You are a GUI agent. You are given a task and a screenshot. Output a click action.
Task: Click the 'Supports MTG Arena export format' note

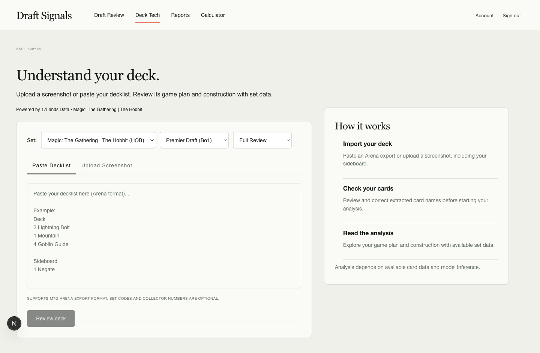(x=123, y=299)
